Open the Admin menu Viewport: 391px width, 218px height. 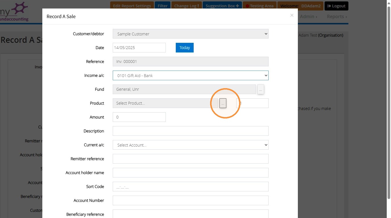[309, 16]
